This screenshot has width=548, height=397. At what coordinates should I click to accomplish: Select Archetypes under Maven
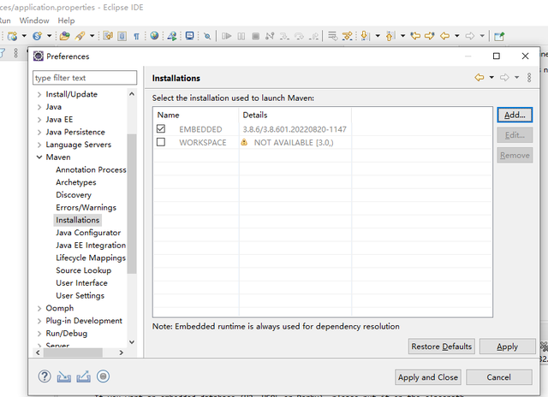click(x=76, y=182)
